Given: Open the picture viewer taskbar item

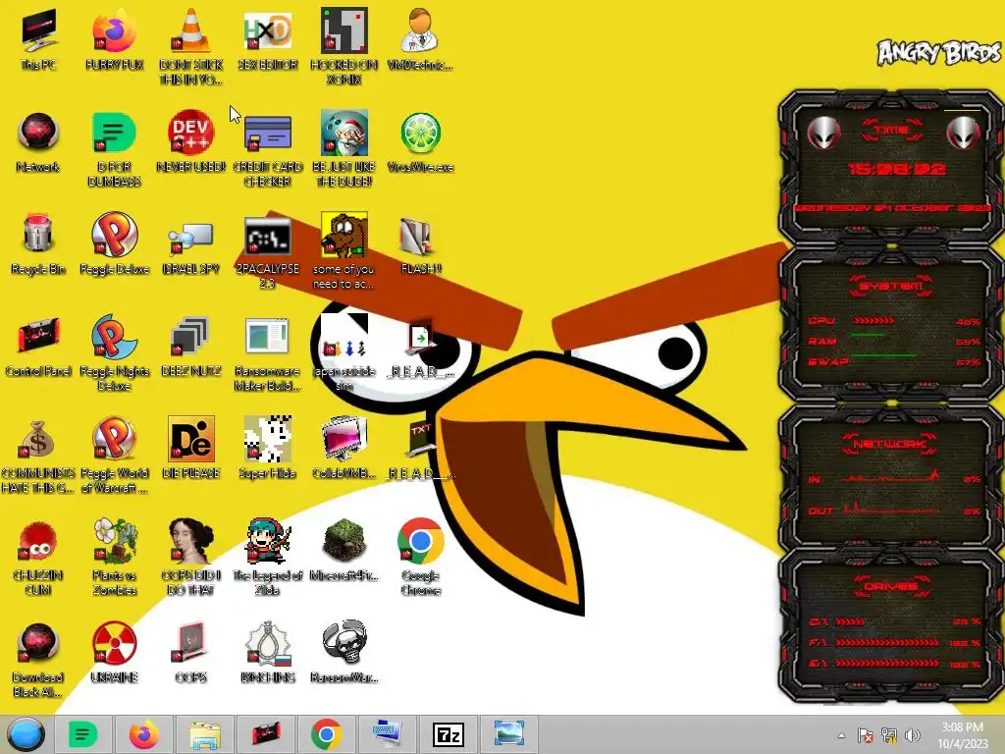Looking at the screenshot, I should (509, 734).
